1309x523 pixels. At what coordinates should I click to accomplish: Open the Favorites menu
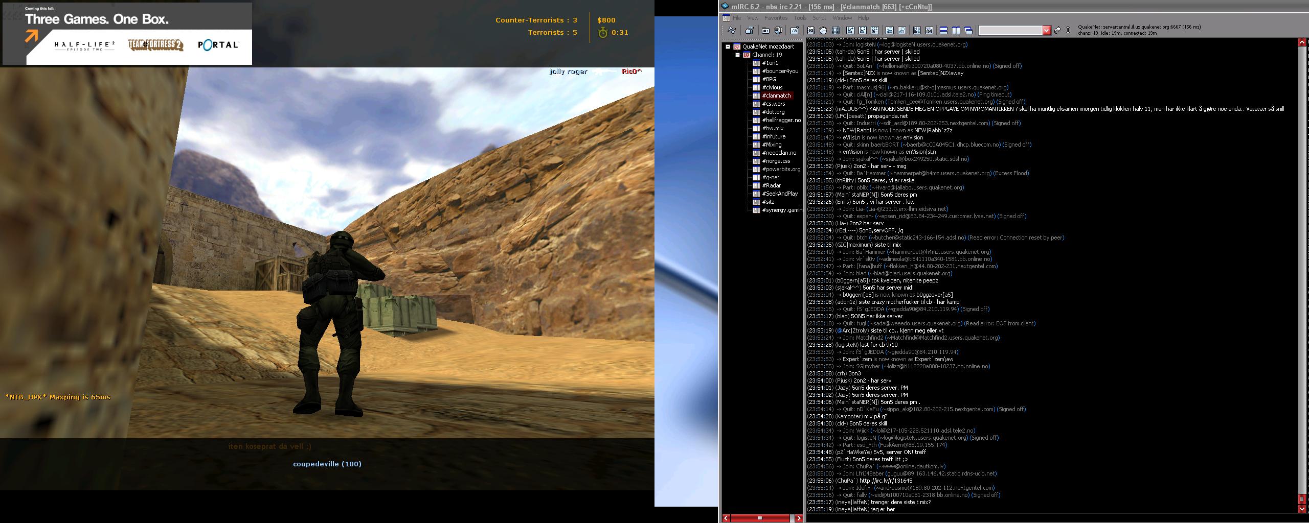tap(776, 18)
